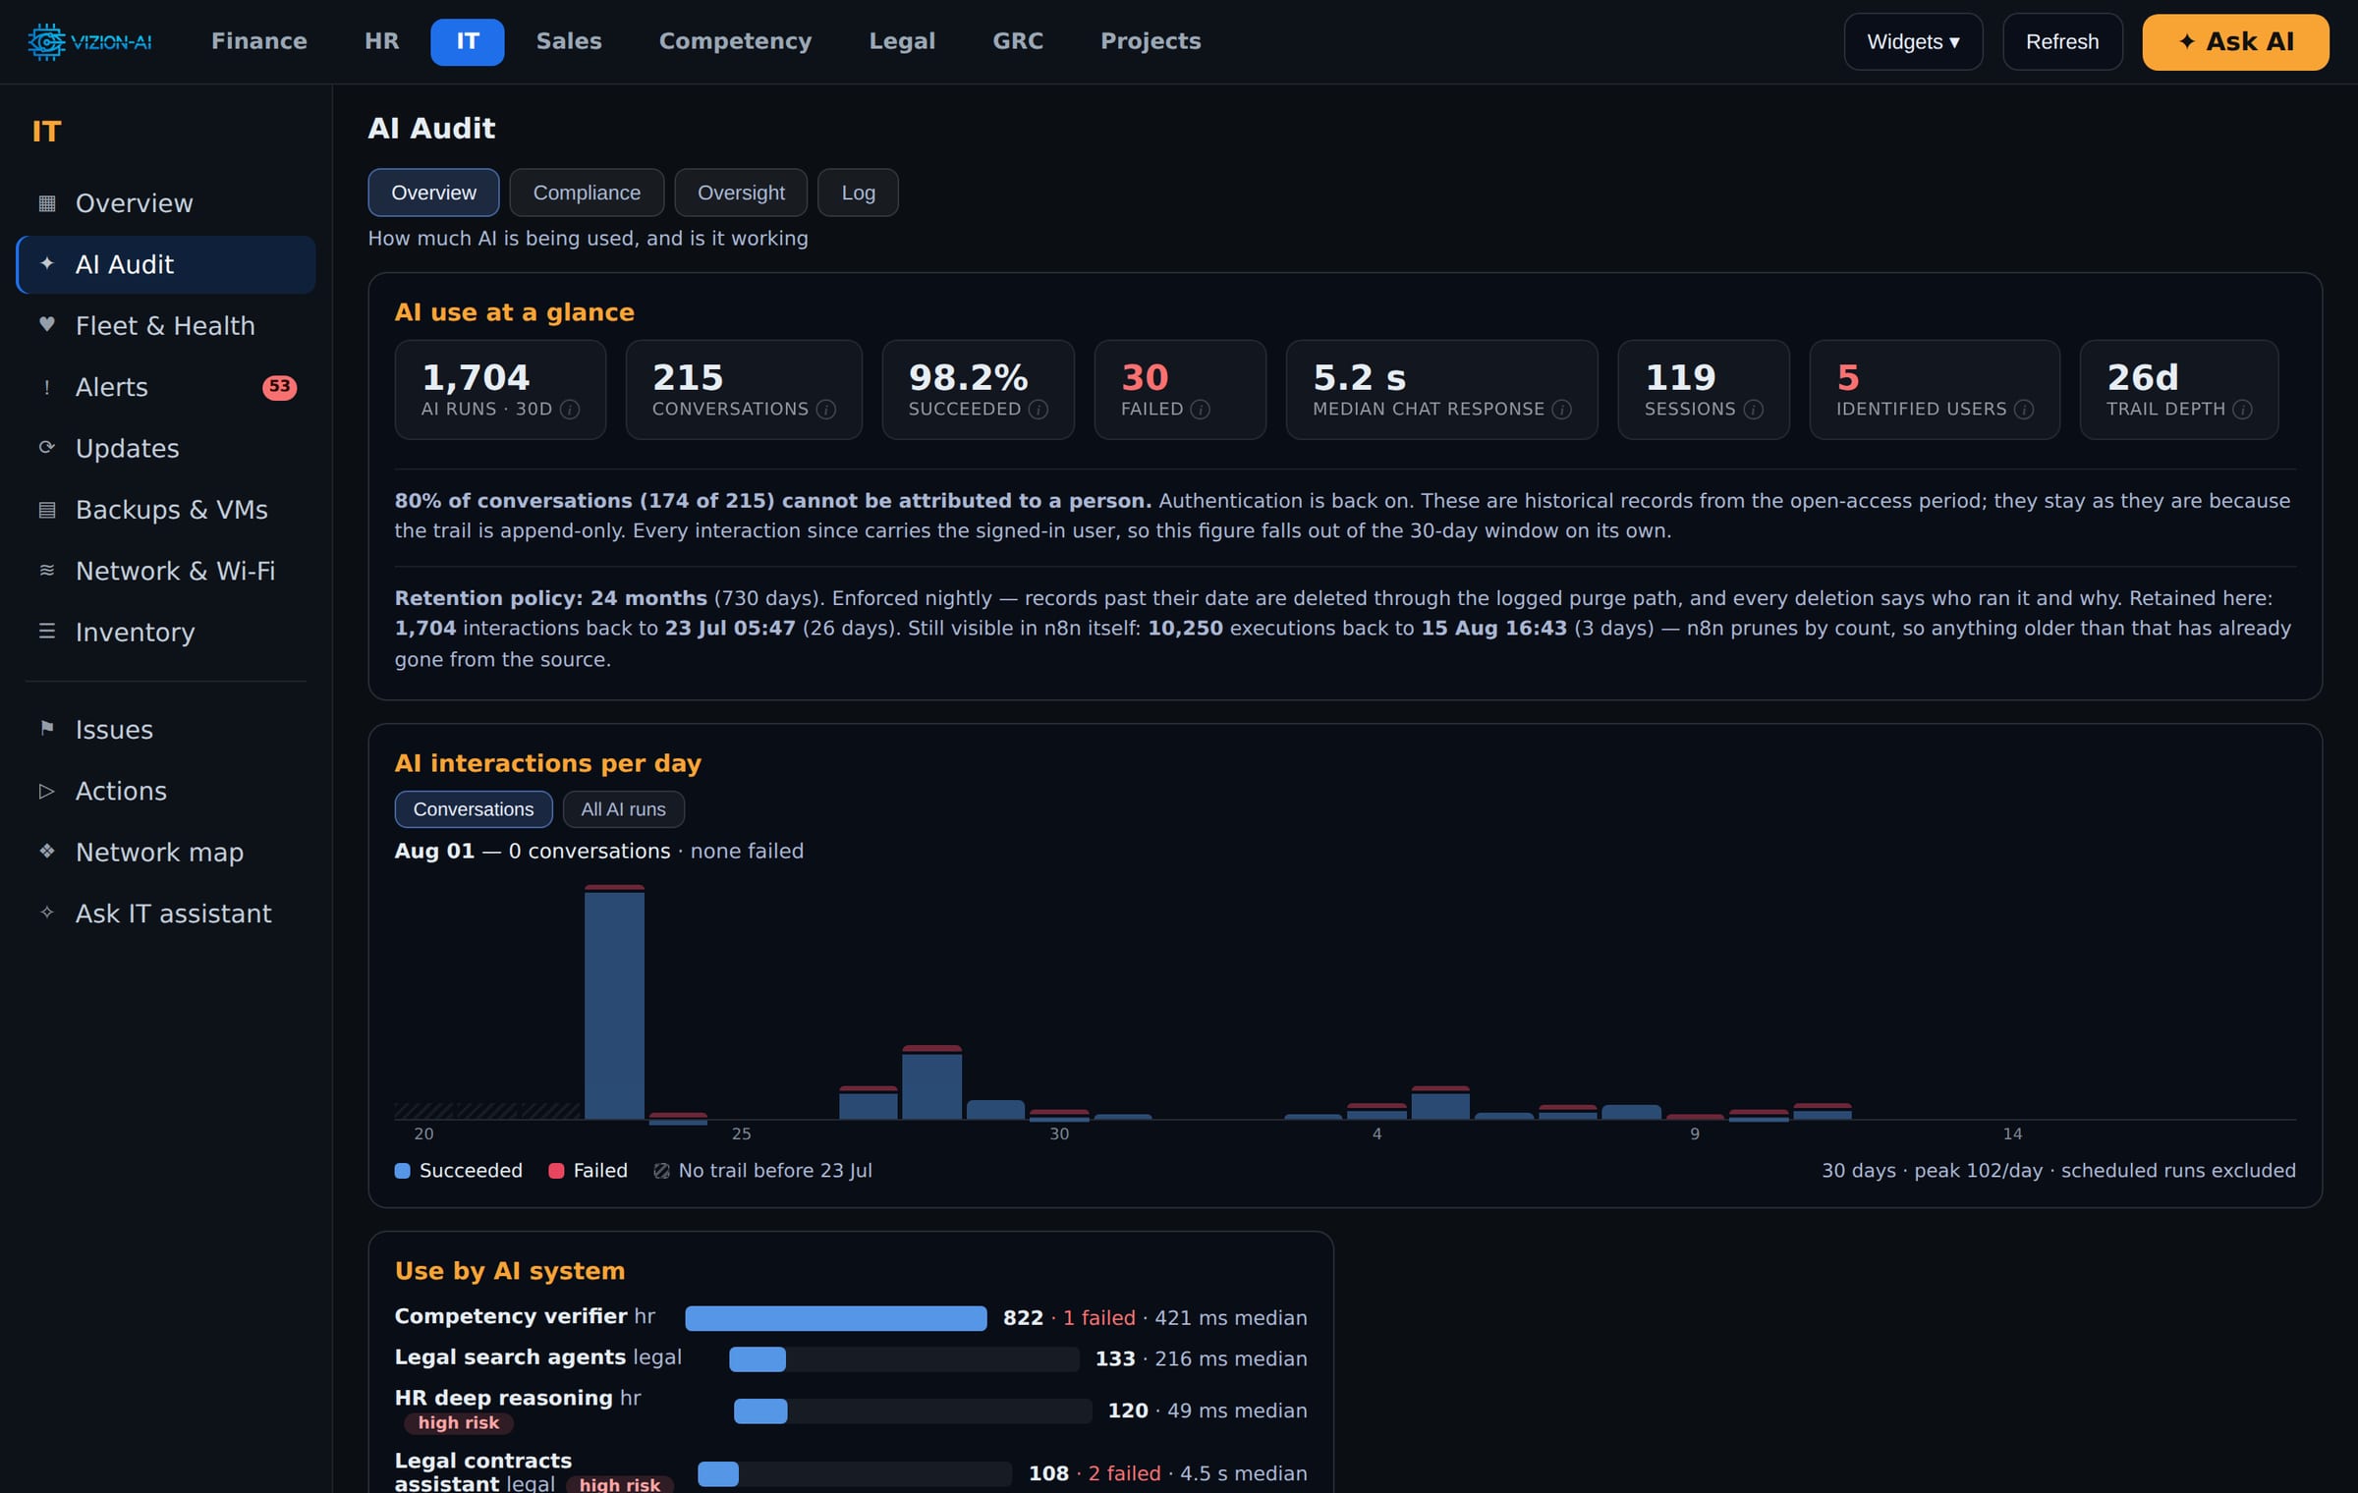The height and width of the screenshot is (1493, 2358).
Task: Click the Actions play-triangle icon
Action: coord(46,791)
